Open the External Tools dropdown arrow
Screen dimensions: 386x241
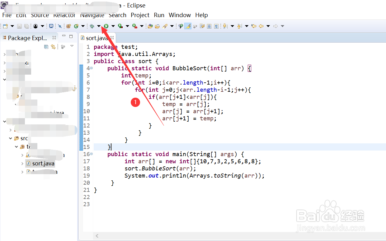tap(142, 26)
